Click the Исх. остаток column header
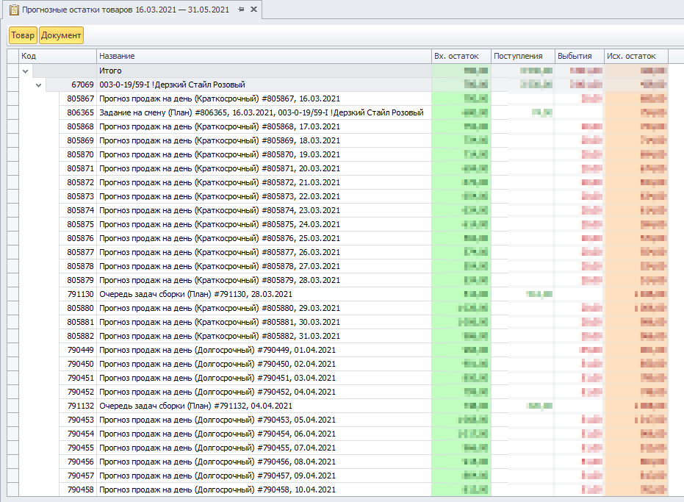The height and width of the screenshot is (502, 684). [636, 56]
